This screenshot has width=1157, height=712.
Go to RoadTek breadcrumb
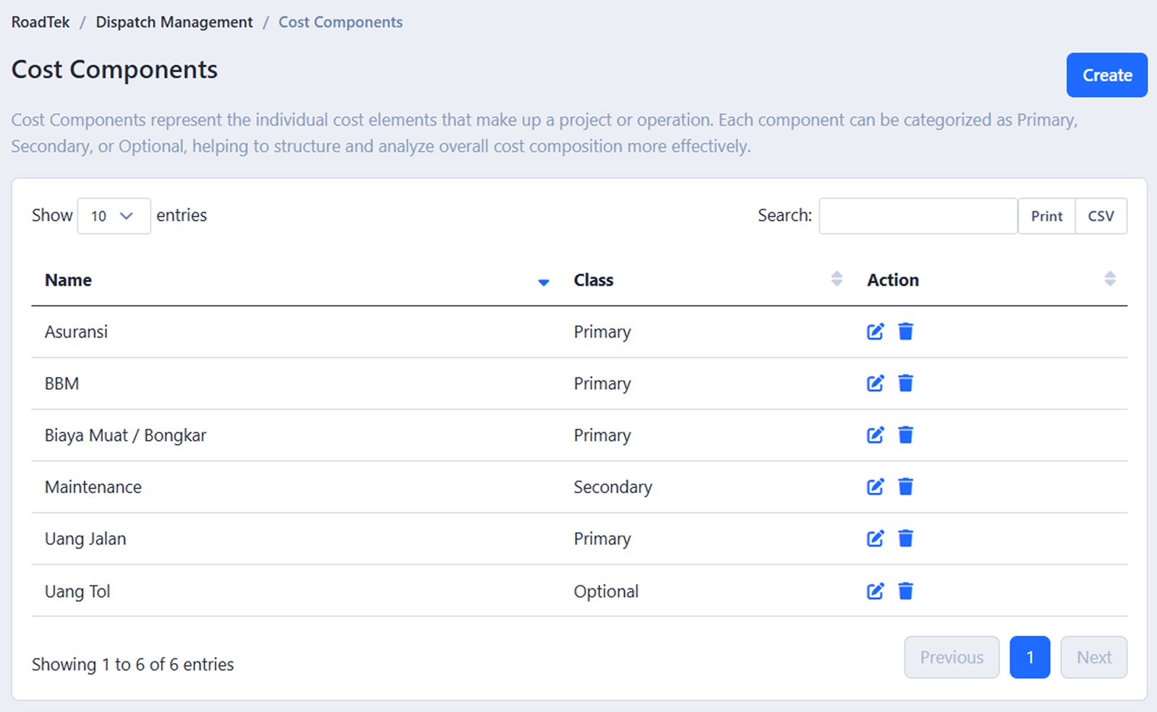tap(40, 22)
